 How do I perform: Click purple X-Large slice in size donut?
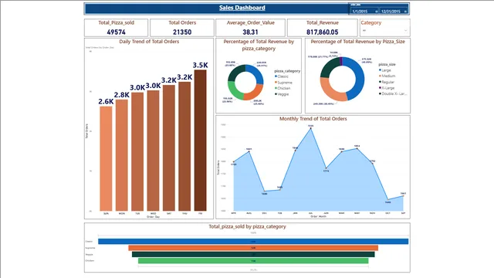pyautogui.click(x=341, y=61)
